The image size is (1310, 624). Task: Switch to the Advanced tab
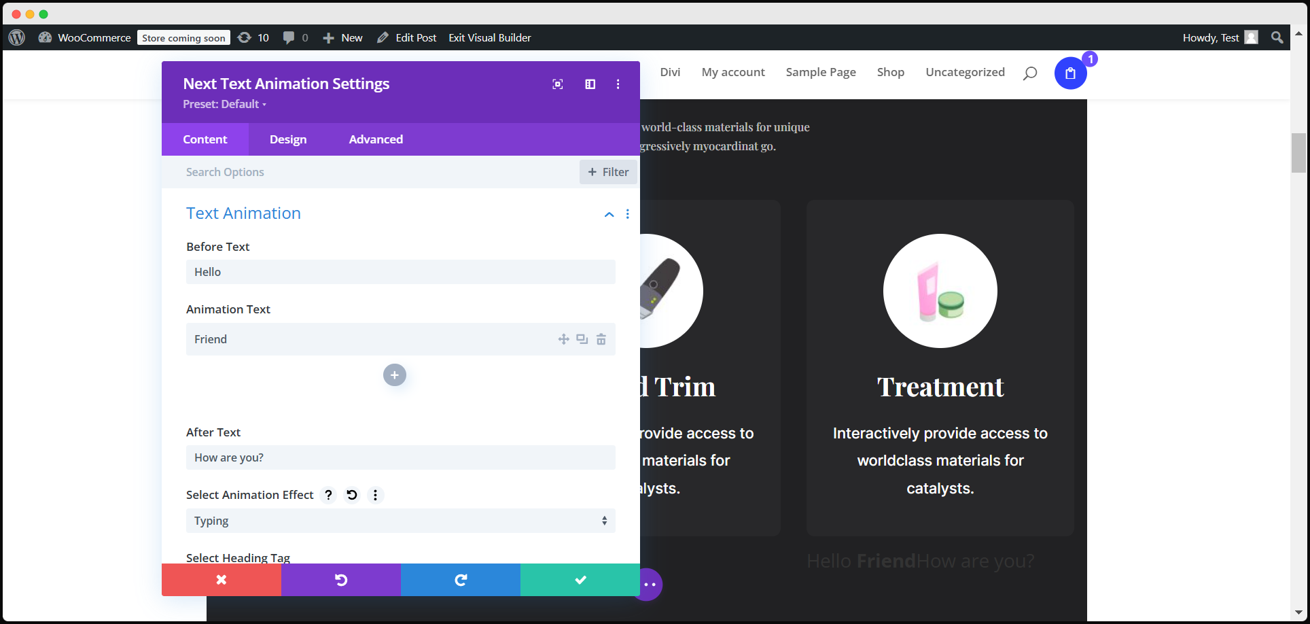pyautogui.click(x=376, y=139)
